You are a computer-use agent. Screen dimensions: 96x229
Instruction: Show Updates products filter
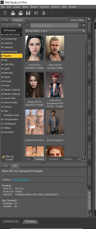click(68, 159)
